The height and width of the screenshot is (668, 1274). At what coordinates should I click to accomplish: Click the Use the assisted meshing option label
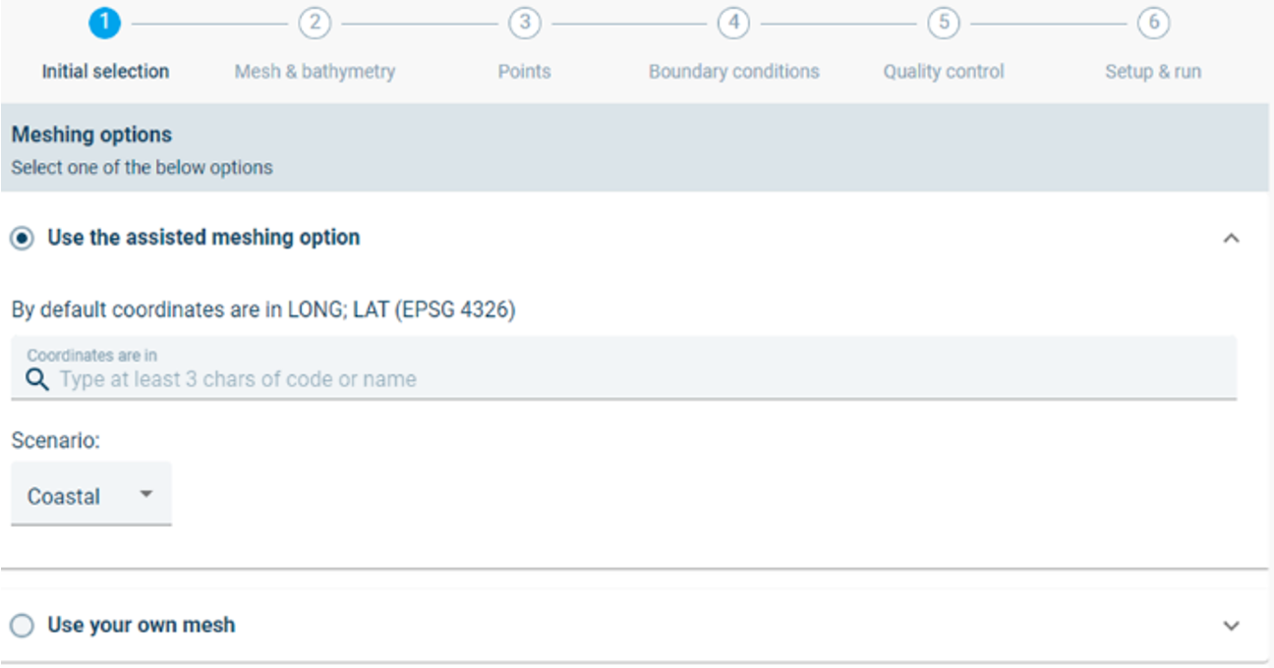[203, 238]
